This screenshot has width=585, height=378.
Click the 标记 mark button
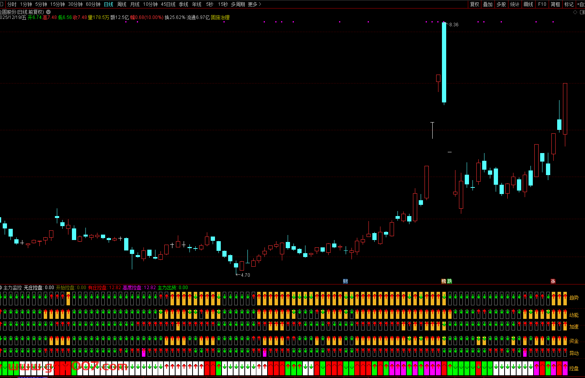569,4
